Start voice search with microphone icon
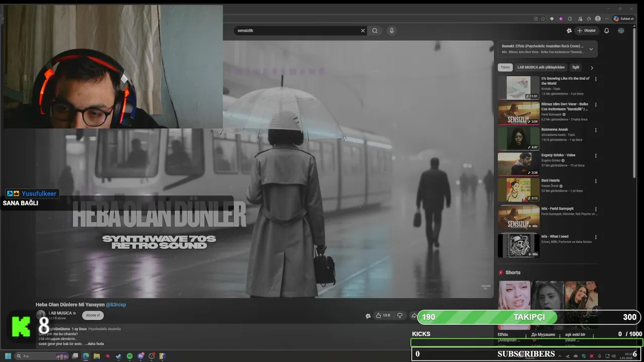Viewport: 644px width, 362px height. click(x=391, y=31)
